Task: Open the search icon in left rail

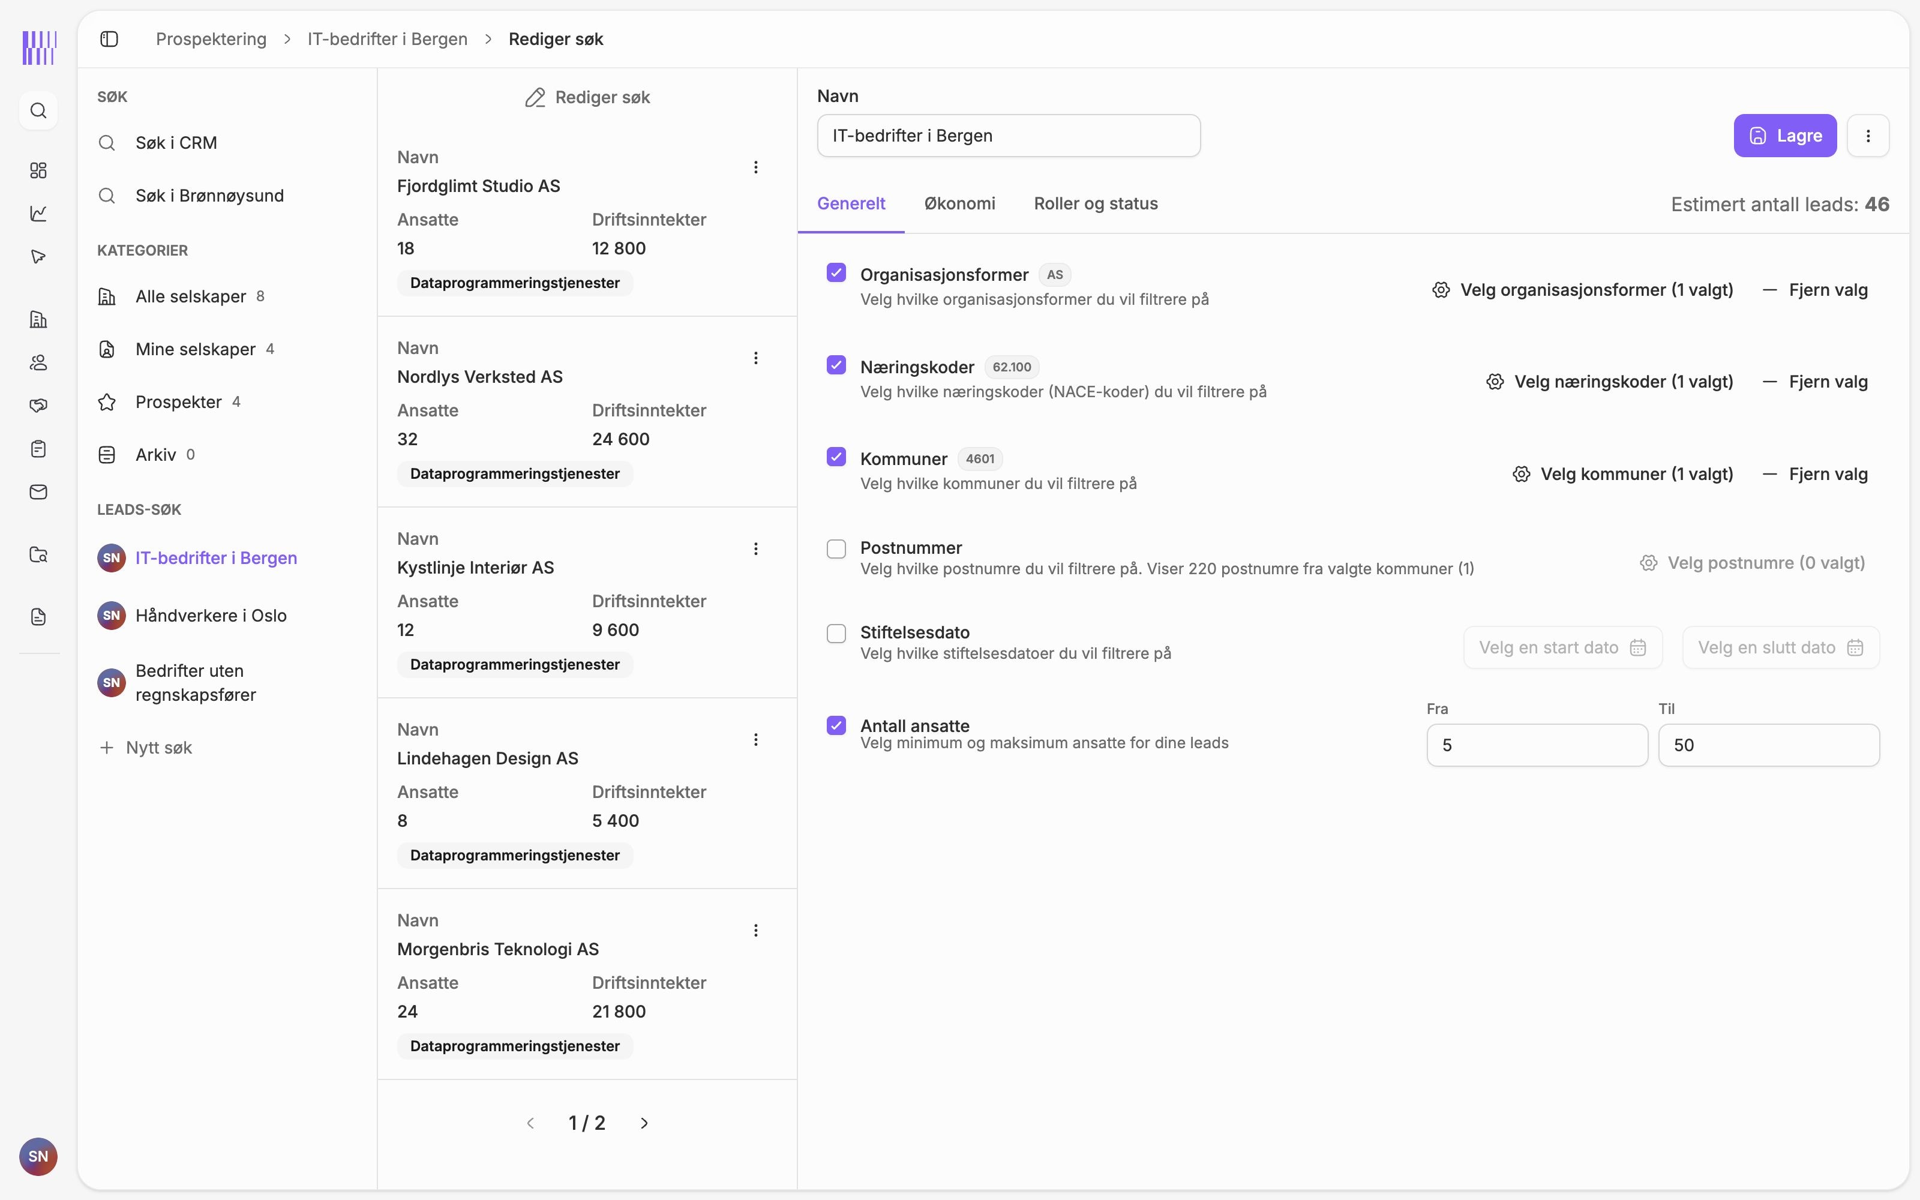Action: (x=38, y=110)
